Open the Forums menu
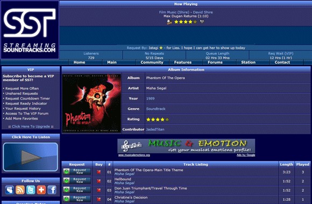 [x=215, y=62]
